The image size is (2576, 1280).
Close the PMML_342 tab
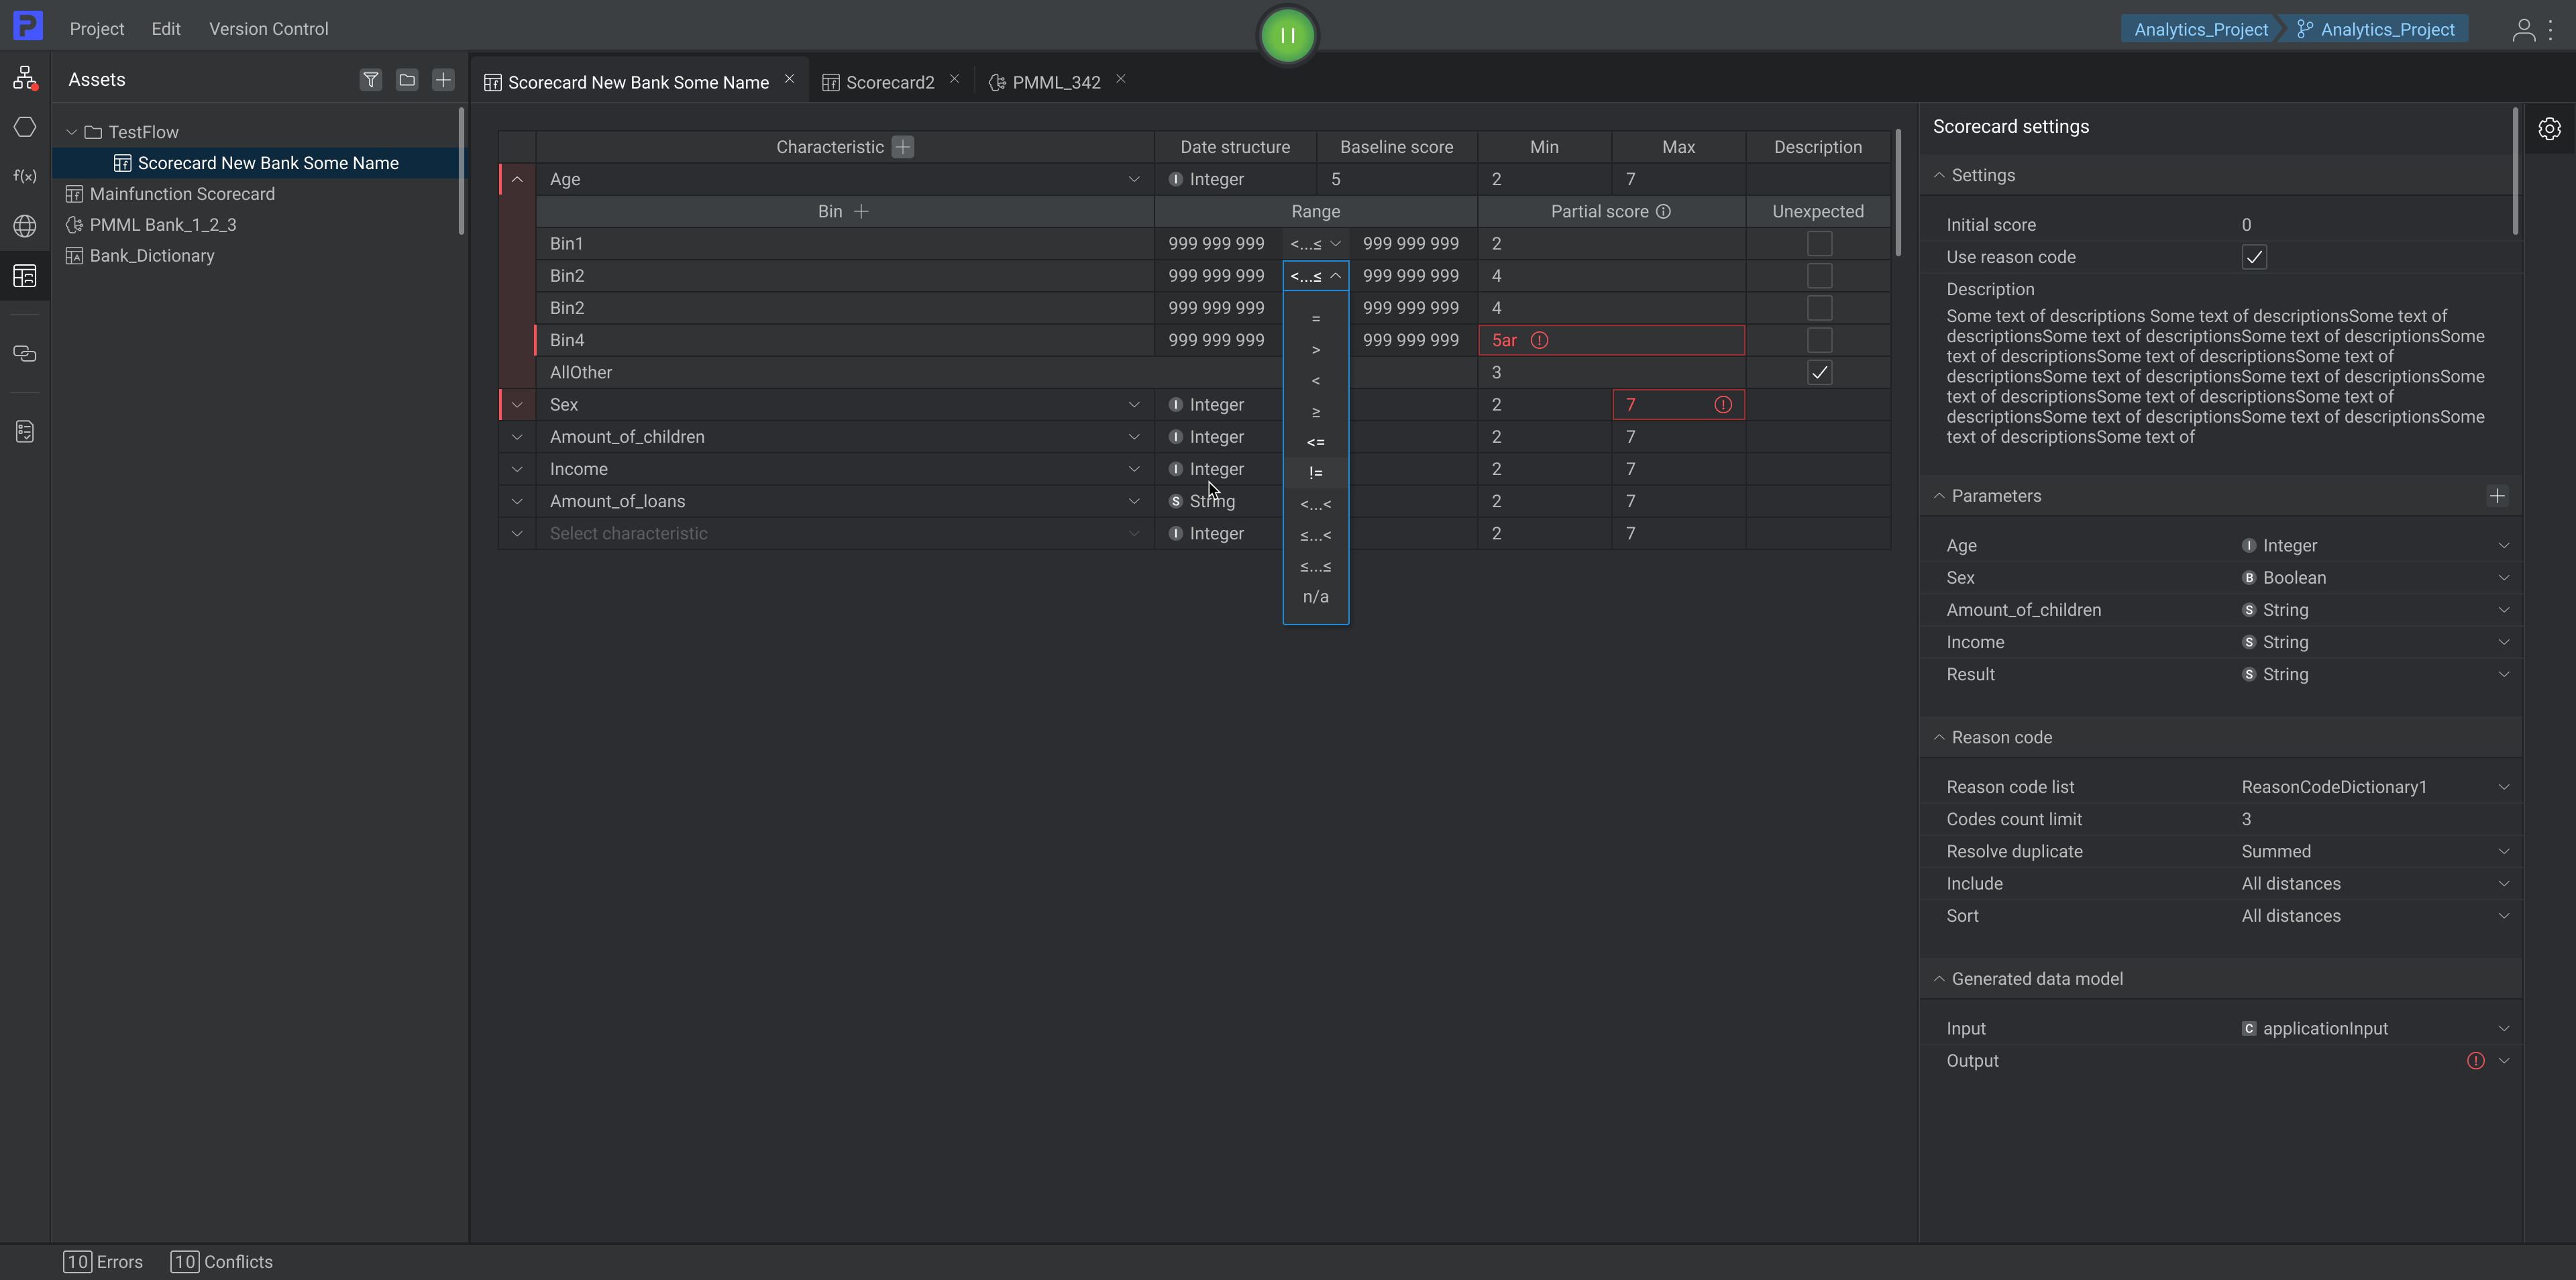pos(1121,79)
